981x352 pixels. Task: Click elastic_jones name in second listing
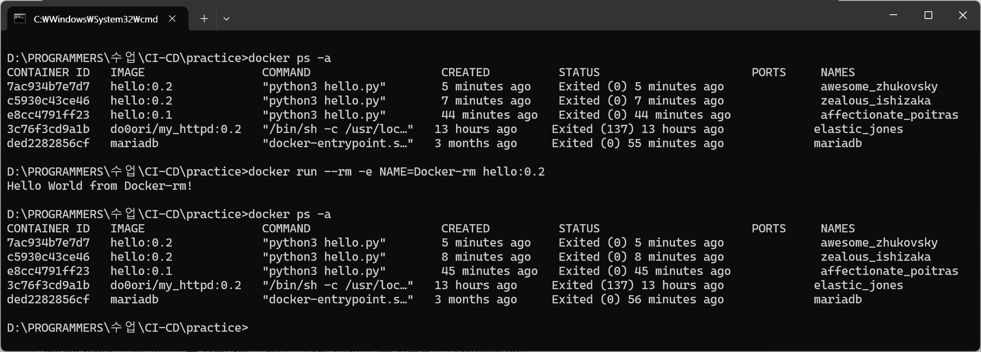[x=858, y=285]
